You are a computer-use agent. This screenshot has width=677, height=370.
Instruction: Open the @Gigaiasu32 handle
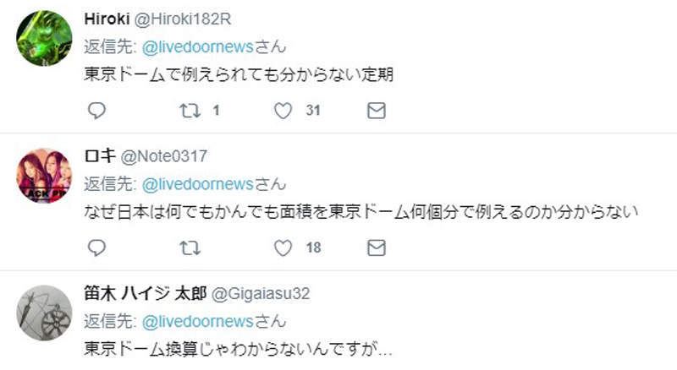click(x=261, y=294)
